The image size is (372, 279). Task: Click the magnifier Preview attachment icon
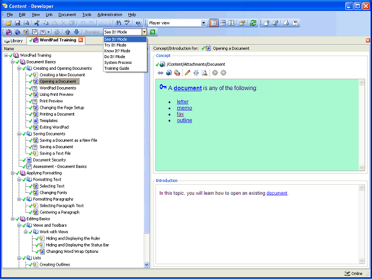(x=205, y=73)
